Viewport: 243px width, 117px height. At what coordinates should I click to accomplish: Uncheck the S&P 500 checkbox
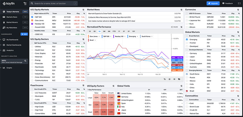pos(32,17)
